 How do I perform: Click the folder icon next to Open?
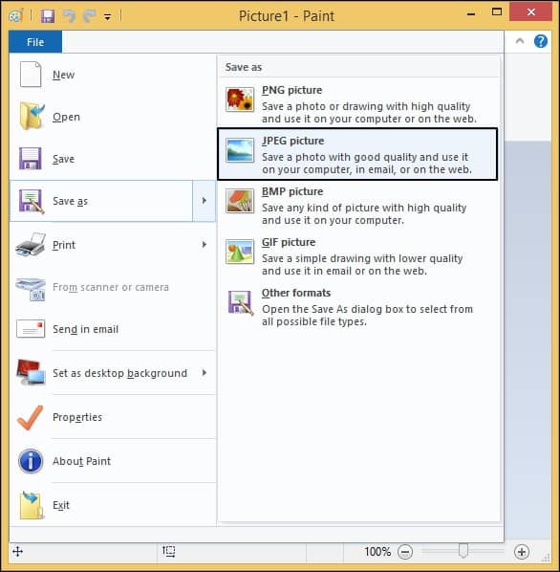coord(32,117)
